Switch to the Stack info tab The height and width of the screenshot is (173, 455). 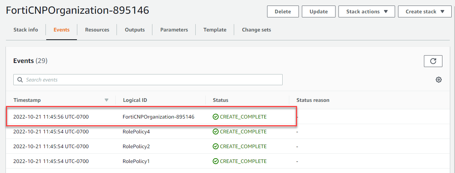click(26, 30)
